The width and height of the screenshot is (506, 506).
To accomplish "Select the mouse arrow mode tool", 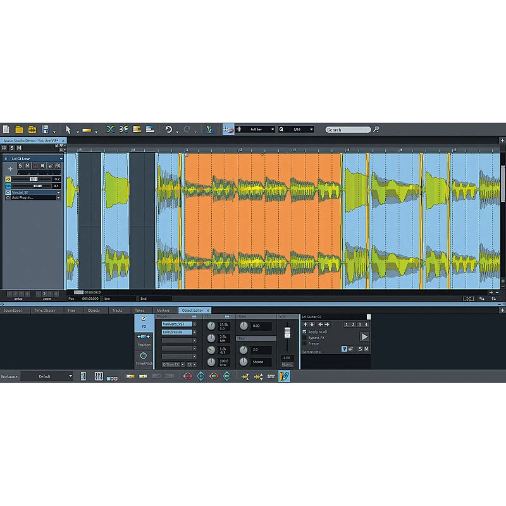I will [x=69, y=129].
